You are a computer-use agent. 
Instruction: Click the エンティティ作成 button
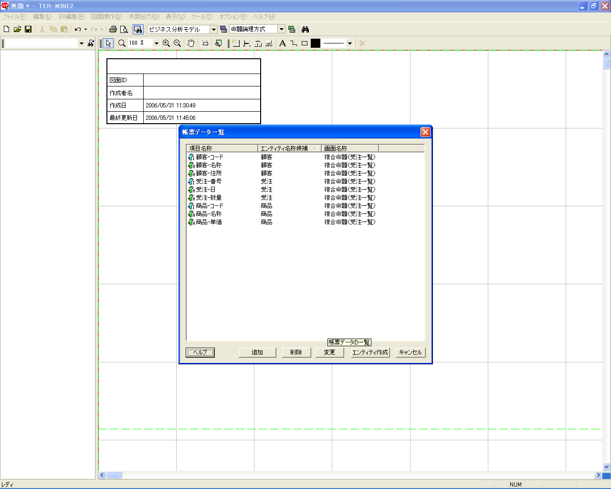coord(370,352)
